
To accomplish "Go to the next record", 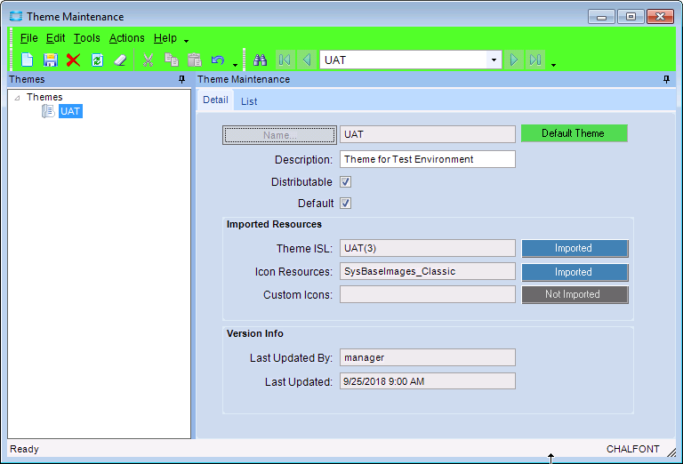I will [x=514, y=60].
